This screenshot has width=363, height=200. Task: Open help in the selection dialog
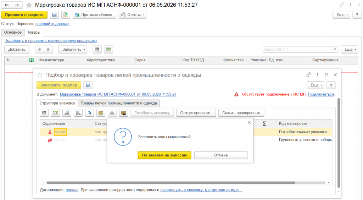click(331, 85)
